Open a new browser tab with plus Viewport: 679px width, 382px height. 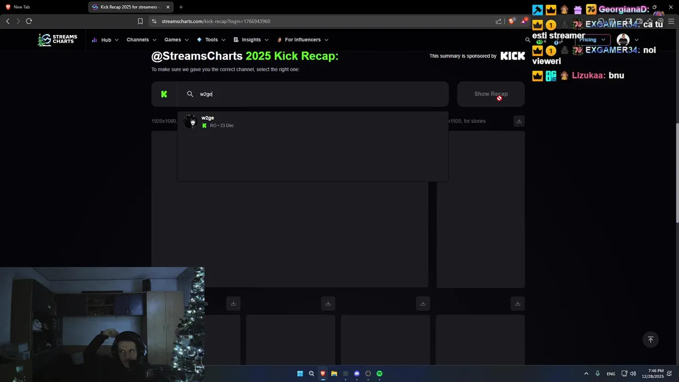pos(181,7)
